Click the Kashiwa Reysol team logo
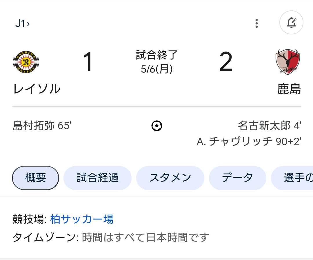313x260 pixels. (x=26, y=62)
